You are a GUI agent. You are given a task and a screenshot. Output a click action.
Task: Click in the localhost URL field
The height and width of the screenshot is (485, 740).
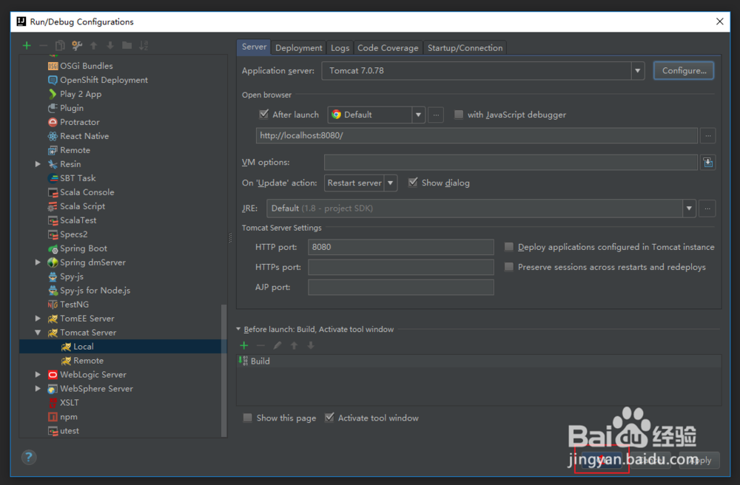point(477,136)
